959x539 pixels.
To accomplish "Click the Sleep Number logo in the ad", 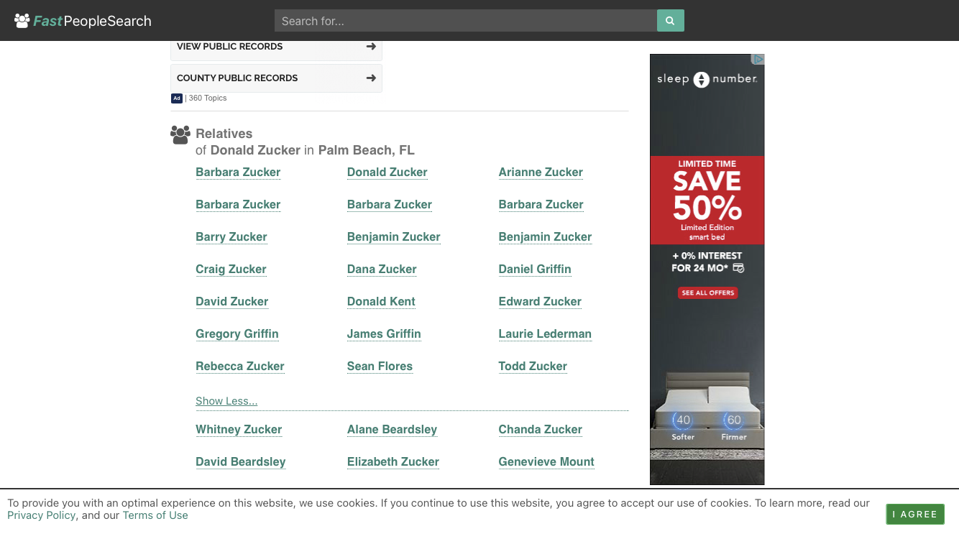I will [x=707, y=79].
